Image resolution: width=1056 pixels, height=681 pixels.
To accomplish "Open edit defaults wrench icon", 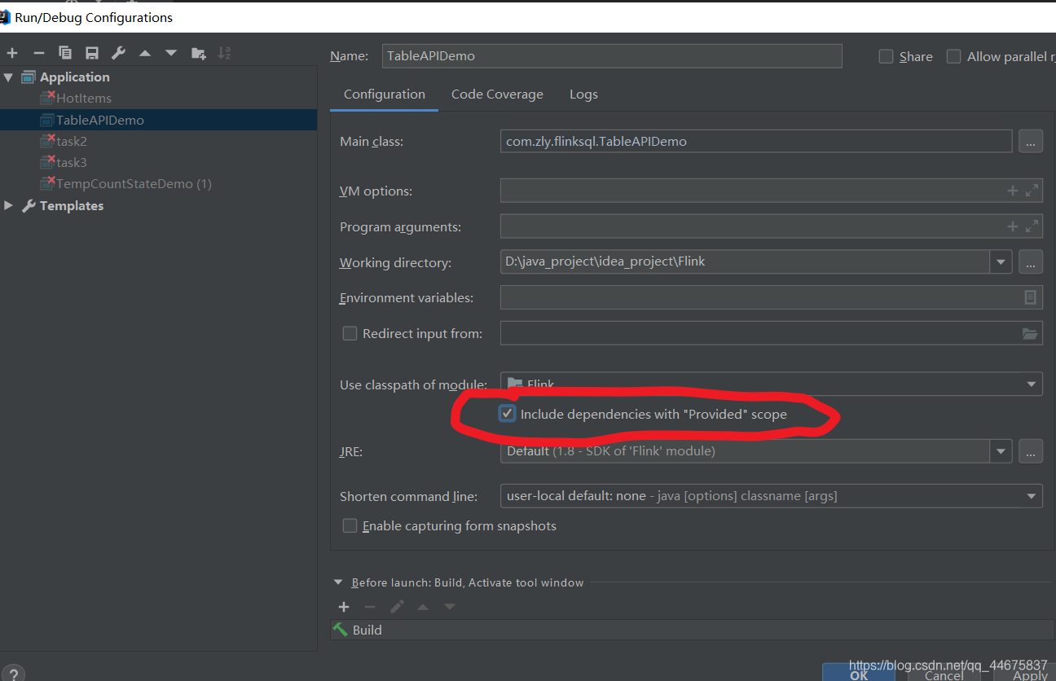I will [x=118, y=53].
